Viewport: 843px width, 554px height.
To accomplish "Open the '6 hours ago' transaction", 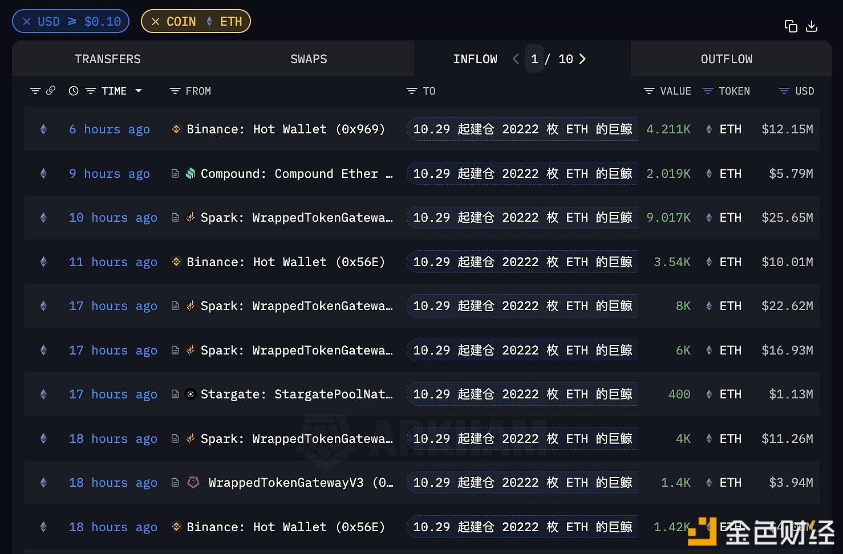I will pos(110,129).
